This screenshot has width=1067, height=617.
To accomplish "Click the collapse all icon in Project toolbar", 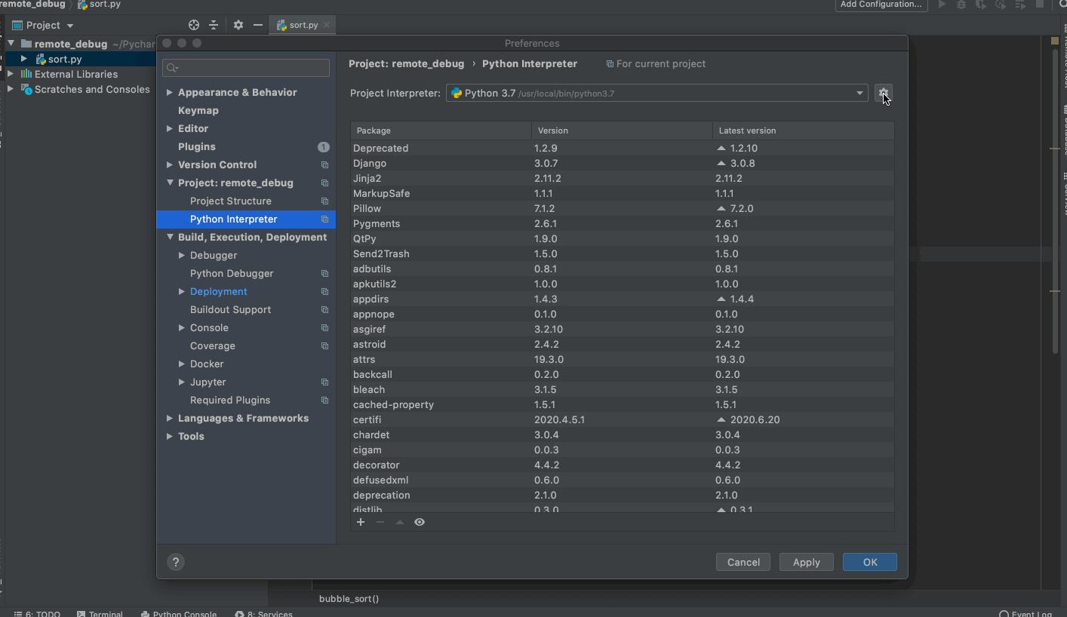I will 214,25.
